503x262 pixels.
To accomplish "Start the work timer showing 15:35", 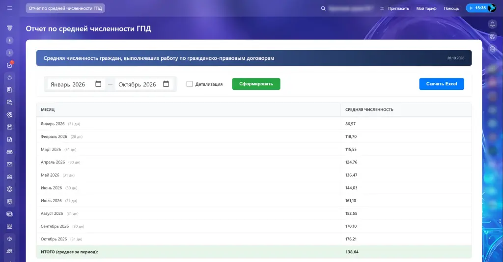I will (477, 8).
